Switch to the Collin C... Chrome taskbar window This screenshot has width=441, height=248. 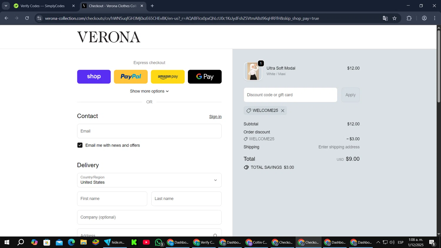click(257, 242)
